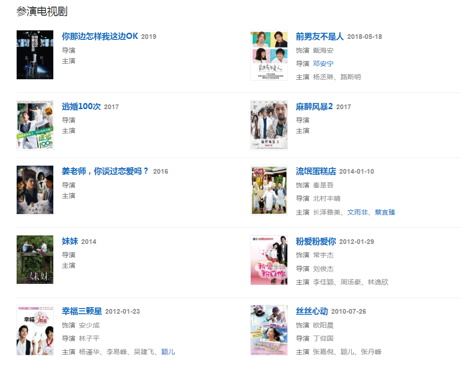Viewport: 461px width, 365px height.
Task: Visit actress 蔡宜臻's page
Action: [385, 212]
